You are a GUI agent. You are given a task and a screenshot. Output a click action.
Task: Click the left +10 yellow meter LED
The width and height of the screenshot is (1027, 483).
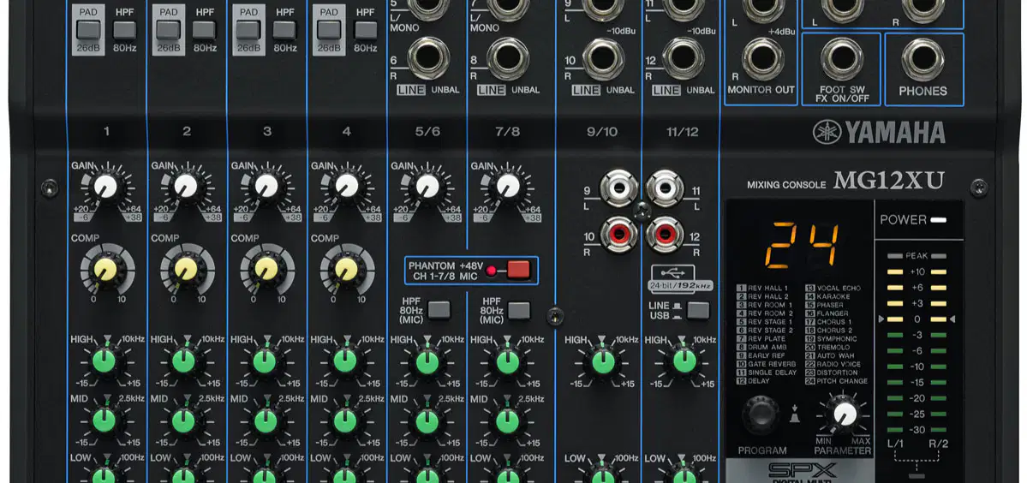[x=895, y=271]
